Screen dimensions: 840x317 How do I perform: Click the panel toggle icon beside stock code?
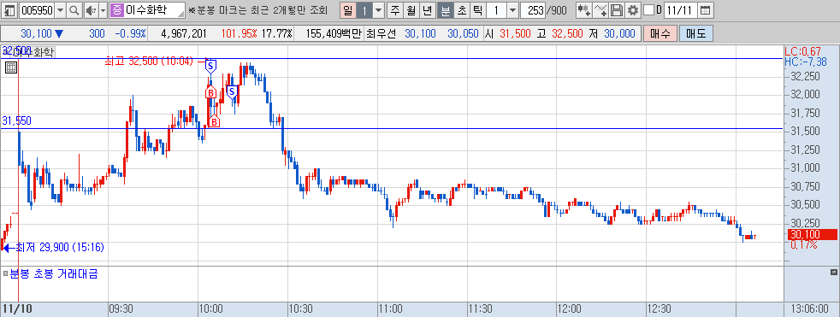(x=10, y=10)
